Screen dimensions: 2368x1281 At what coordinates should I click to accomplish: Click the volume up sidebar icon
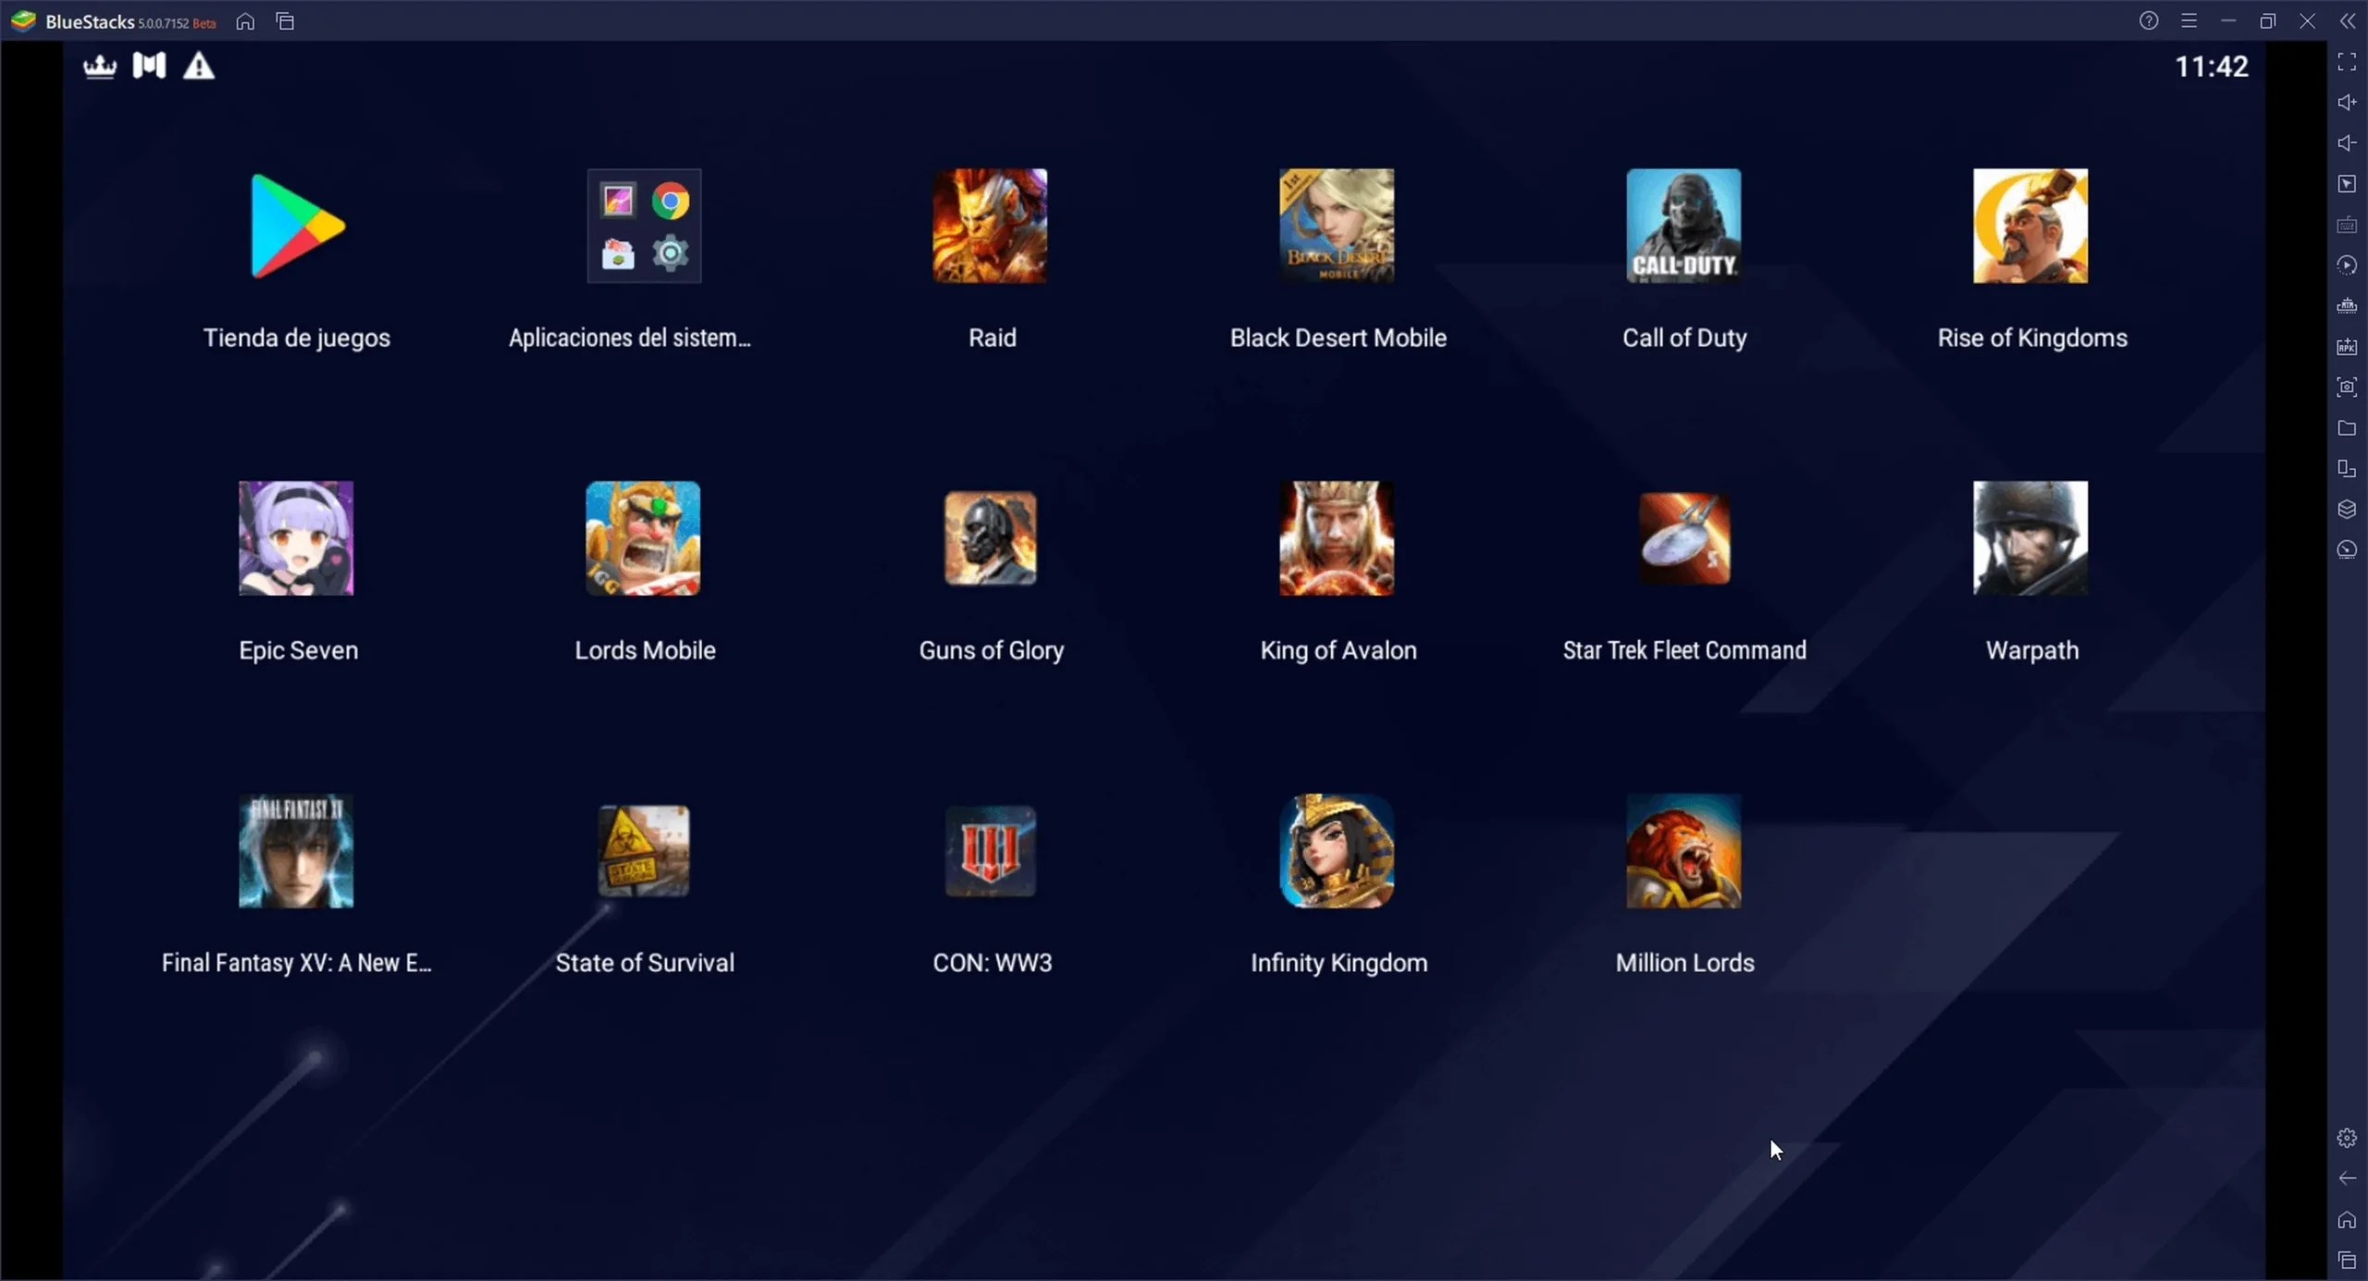[x=2347, y=103]
